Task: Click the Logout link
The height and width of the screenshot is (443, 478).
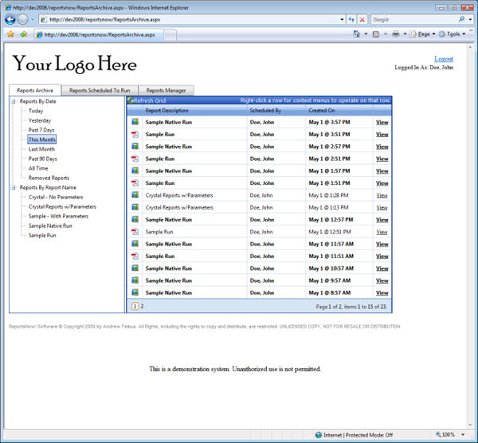Action: 444,58
